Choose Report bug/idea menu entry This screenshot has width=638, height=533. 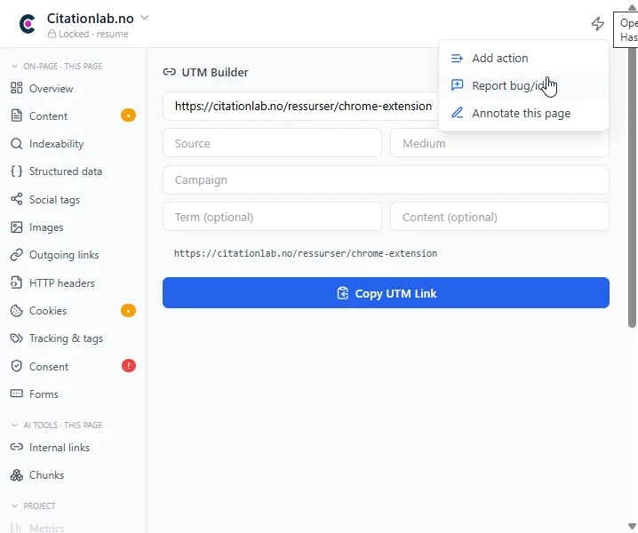tap(523, 86)
